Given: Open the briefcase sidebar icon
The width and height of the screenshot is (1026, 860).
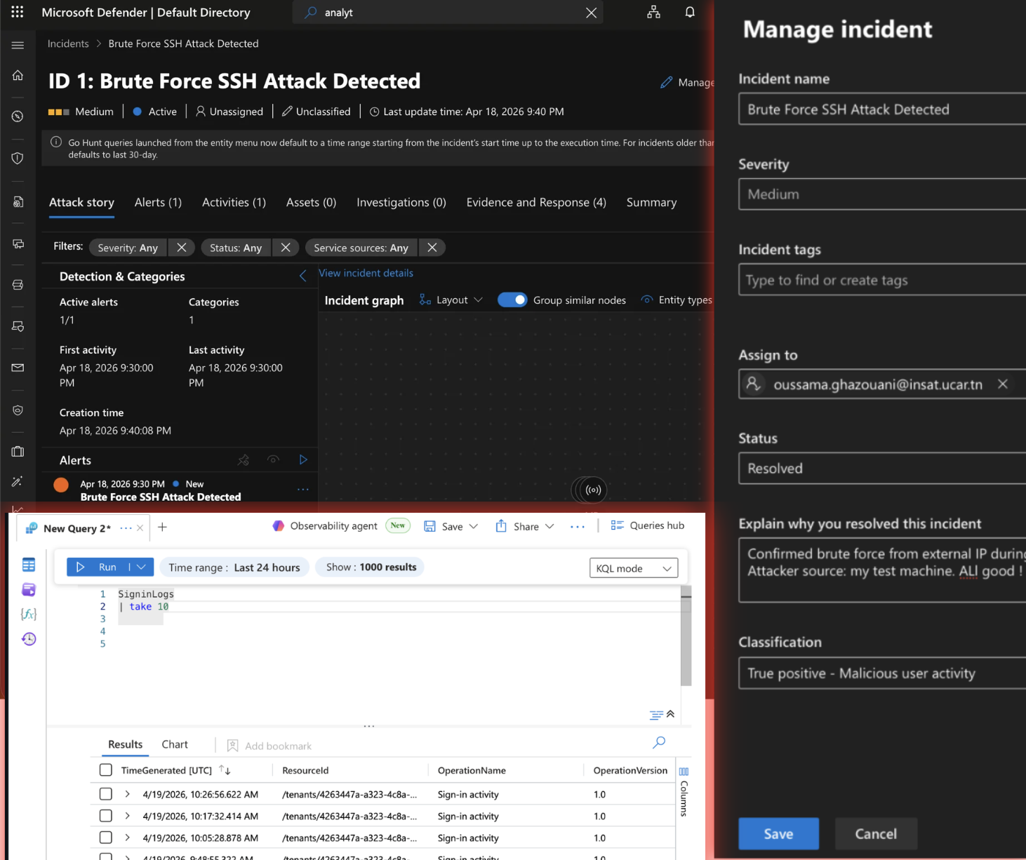Looking at the screenshot, I should [18, 451].
